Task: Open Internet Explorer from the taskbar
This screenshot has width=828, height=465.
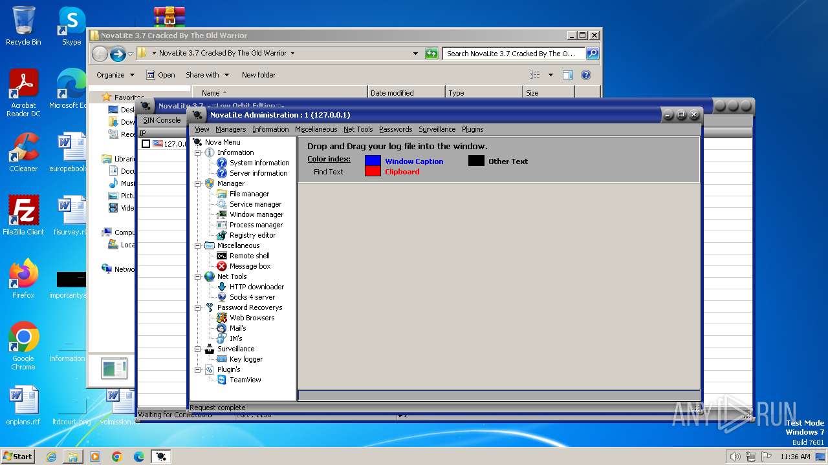Action: (51, 457)
